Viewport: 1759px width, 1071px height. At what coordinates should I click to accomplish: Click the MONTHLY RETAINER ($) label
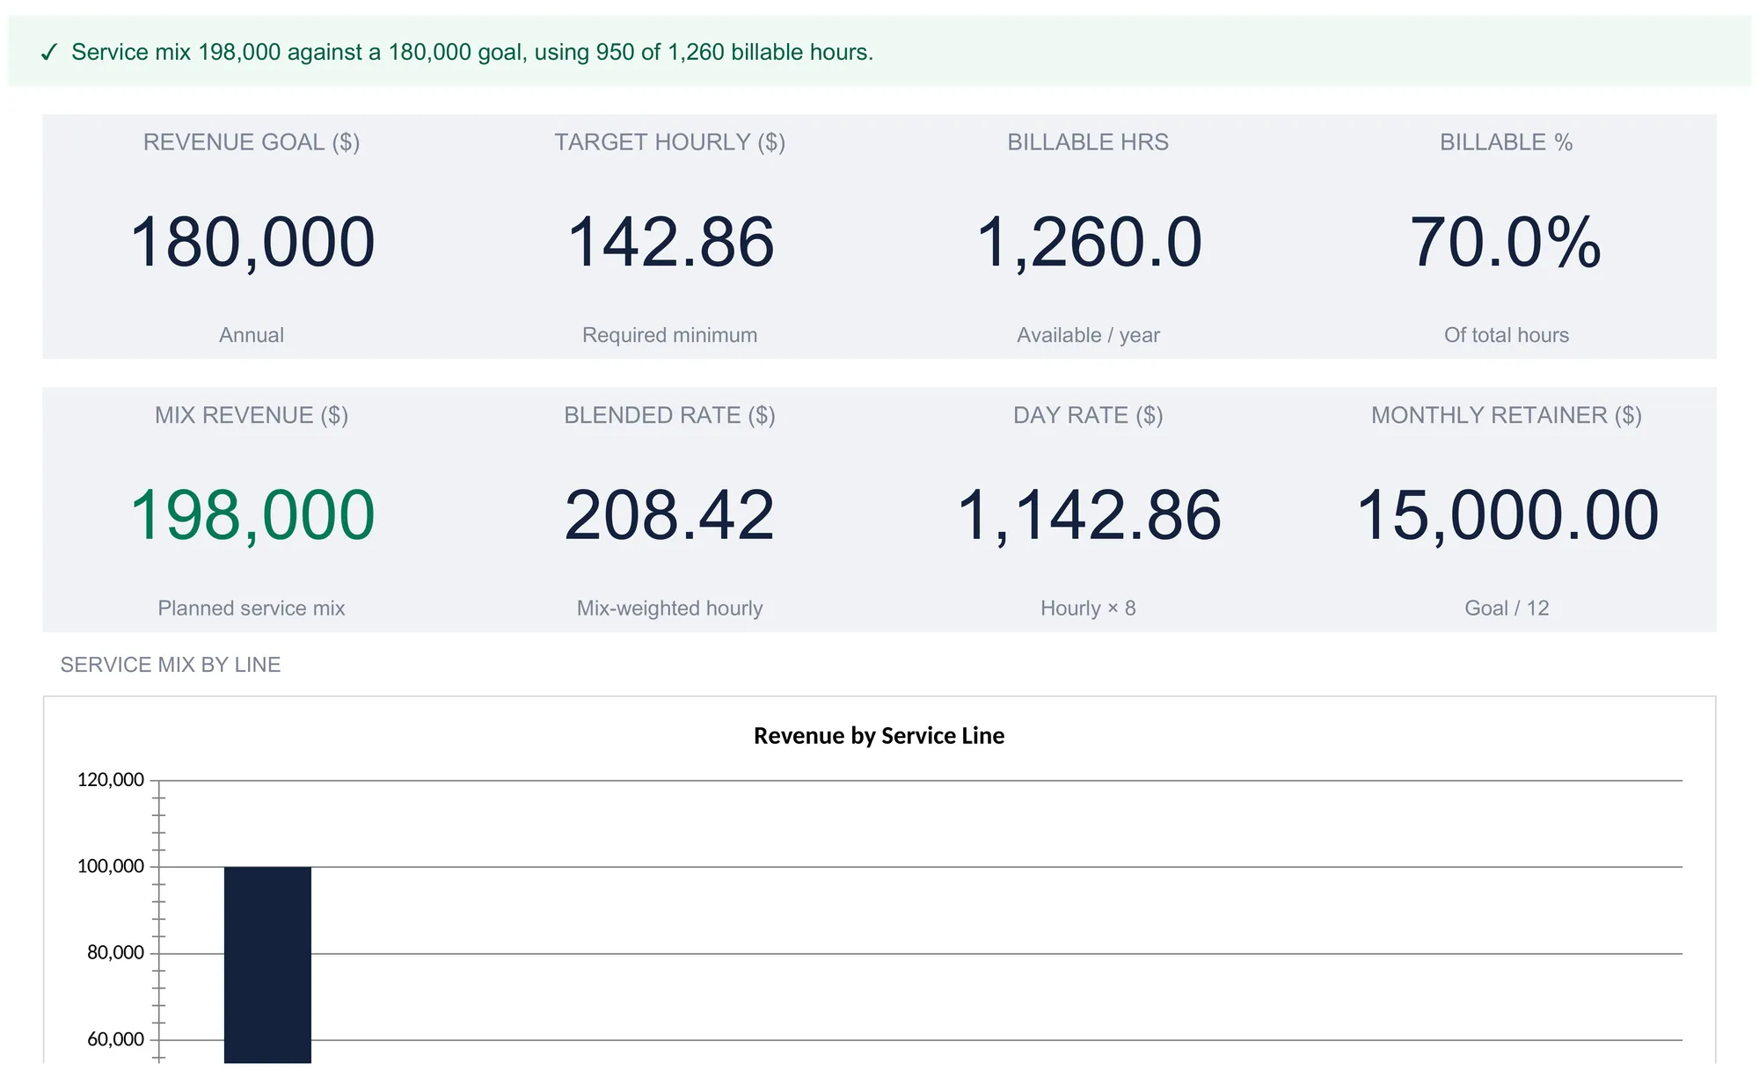coord(1507,415)
